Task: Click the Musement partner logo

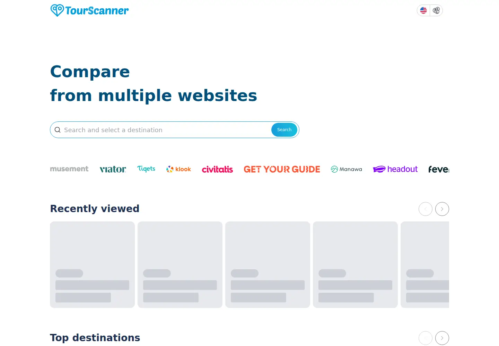Action: coord(69,169)
